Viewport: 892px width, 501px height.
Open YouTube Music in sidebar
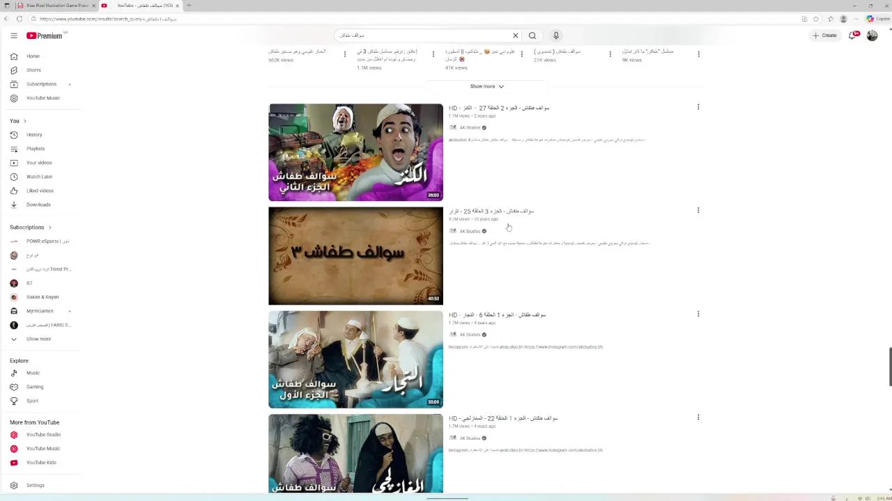[x=43, y=98]
